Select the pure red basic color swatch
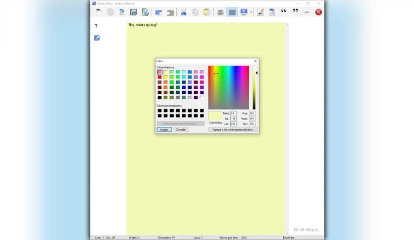Image resolution: width=414 pixels, height=240 pixels. pyautogui.click(x=159, y=77)
